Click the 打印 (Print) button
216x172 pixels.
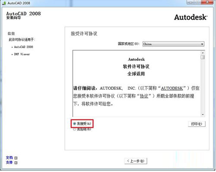coord(197,124)
